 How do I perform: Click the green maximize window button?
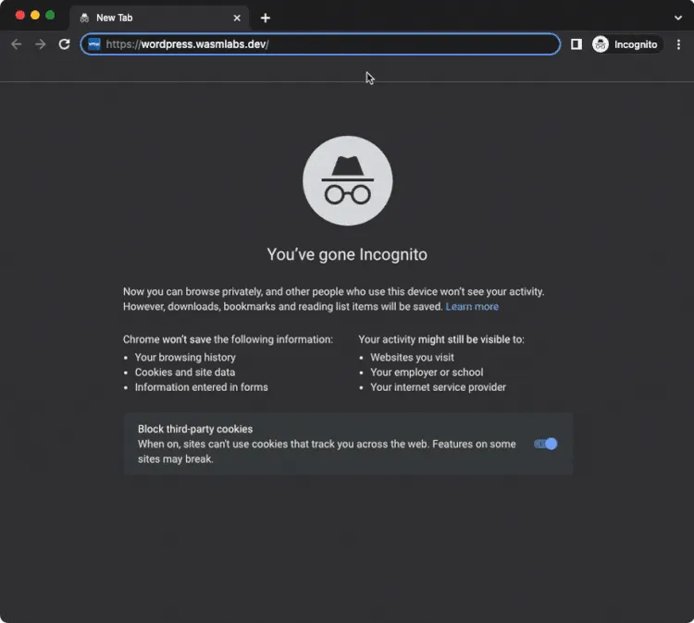click(50, 16)
